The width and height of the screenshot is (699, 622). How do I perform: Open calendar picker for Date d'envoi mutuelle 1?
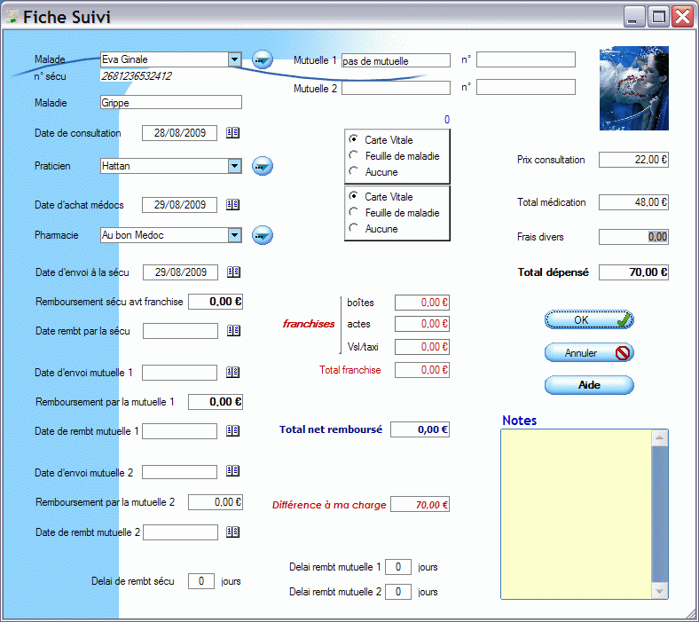point(232,373)
